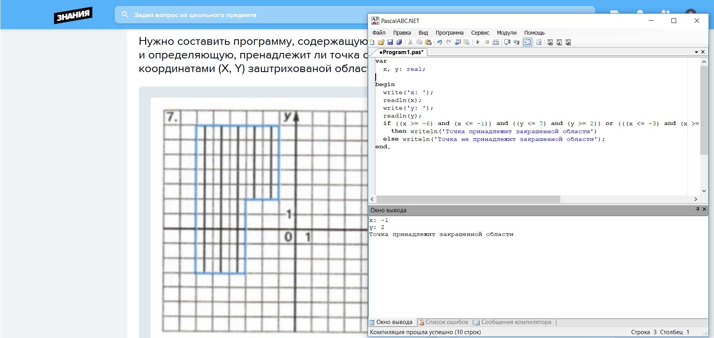714x338 pixels.
Task: Save the program with the floppy disk icon
Action: [390, 42]
